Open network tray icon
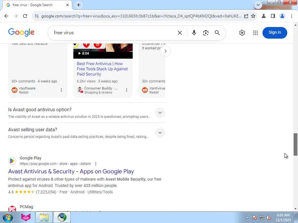Image resolution: width=298 pixels, height=223 pixels. [262, 218]
